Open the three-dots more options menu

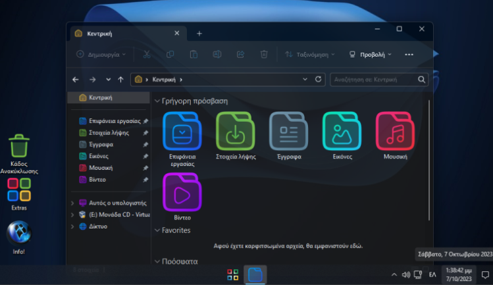tap(409, 55)
